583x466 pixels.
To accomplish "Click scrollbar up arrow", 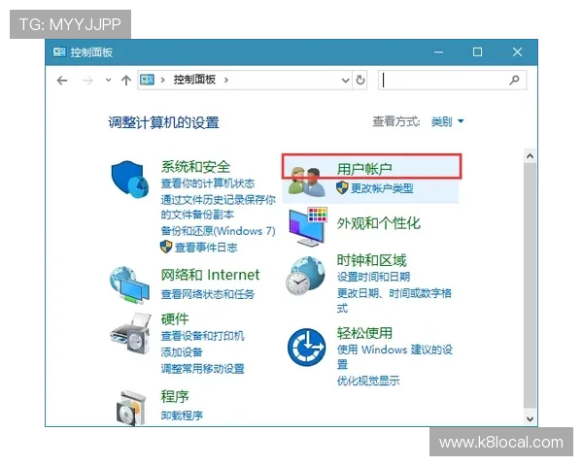I will 530,155.
